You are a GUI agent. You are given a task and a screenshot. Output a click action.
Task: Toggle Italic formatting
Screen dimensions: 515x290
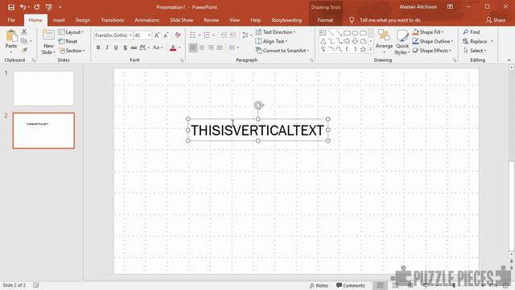point(107,48)
